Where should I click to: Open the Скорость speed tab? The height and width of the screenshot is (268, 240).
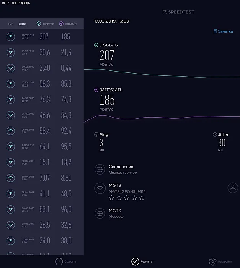pos(65,261)
